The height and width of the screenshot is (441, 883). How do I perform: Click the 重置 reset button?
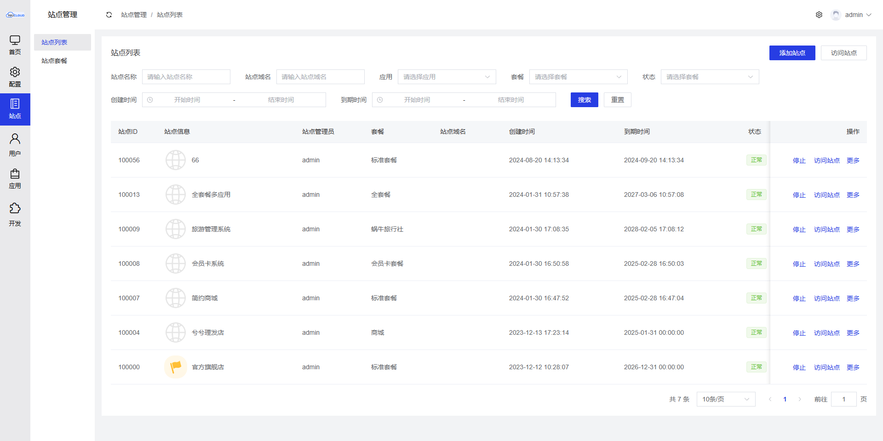[x=618, y=100]
